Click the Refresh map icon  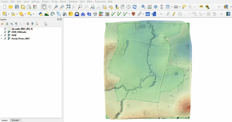tap(135, 7)
